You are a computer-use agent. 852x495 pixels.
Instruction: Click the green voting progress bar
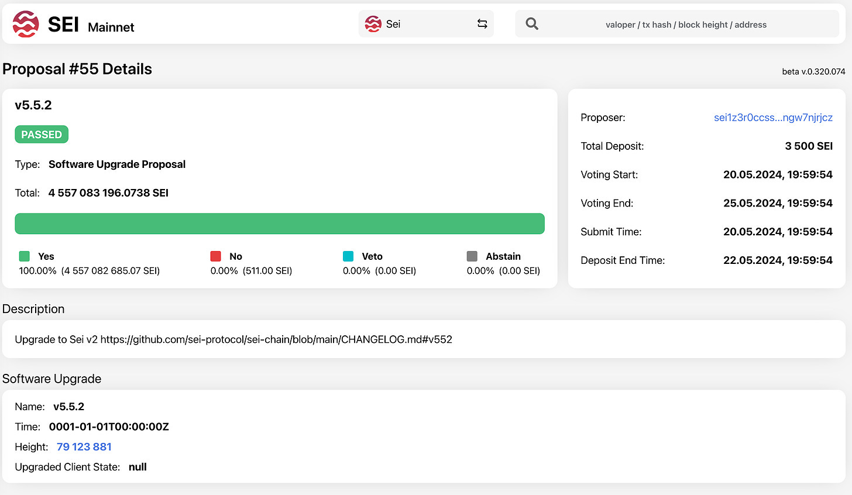(x=280, y=224)
